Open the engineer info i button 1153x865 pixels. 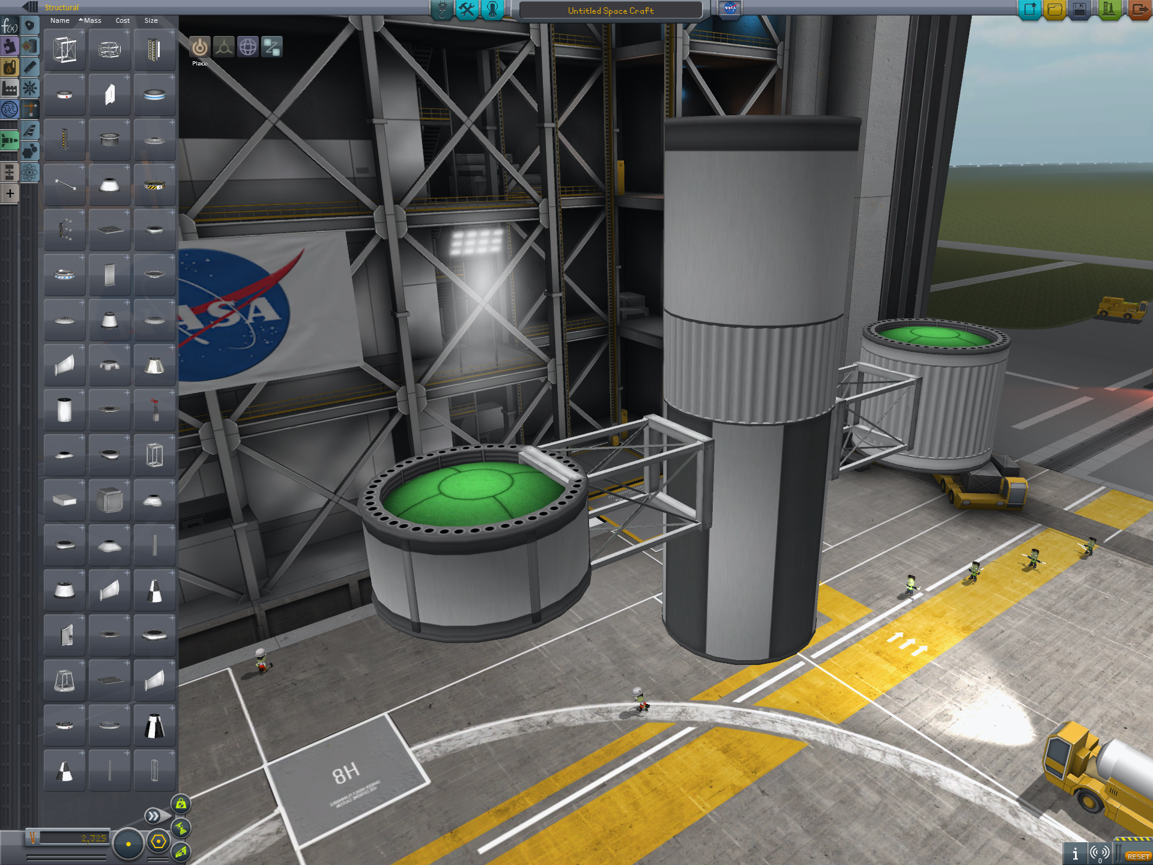pos(1076,854)
